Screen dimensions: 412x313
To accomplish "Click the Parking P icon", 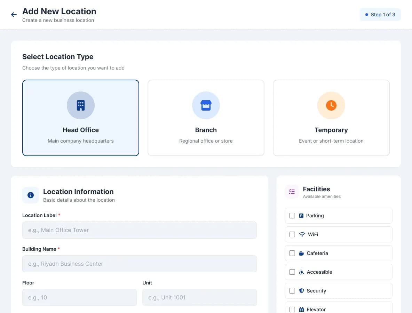I will [301, 216].
